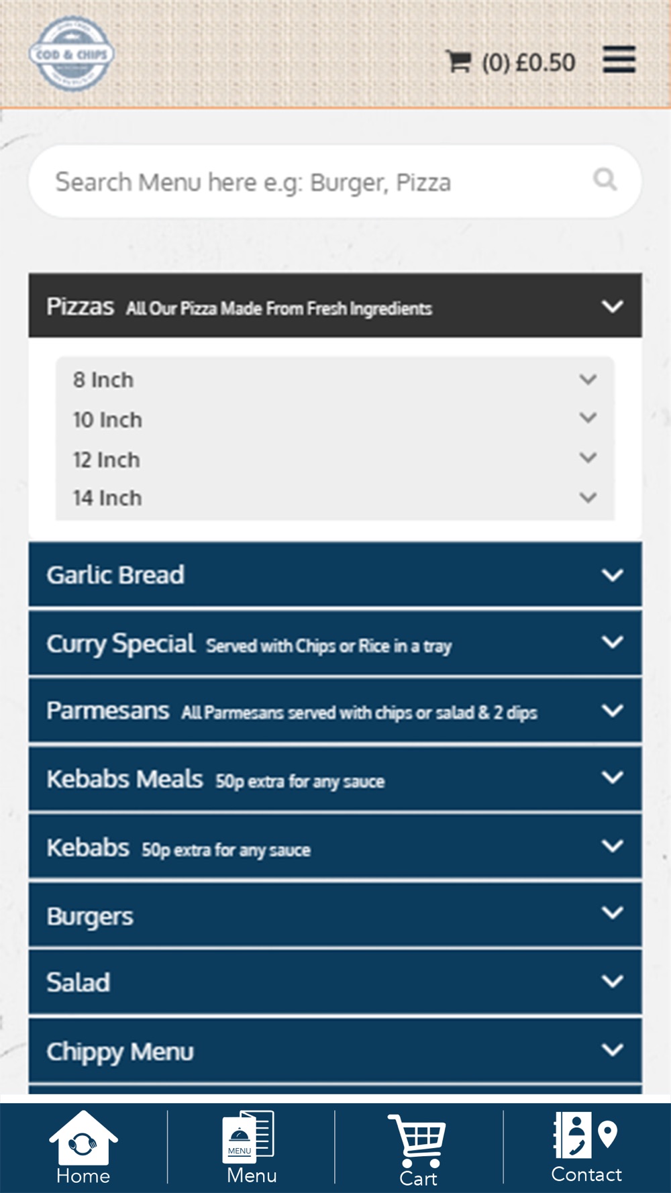Collapse the Pizzas category
The height and width of the screenshot is (1193, 671).
pyautogui.click(x=335, y=305)
